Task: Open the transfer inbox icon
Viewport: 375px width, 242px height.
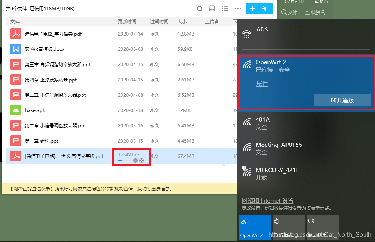Action: (x=212, y=8)
